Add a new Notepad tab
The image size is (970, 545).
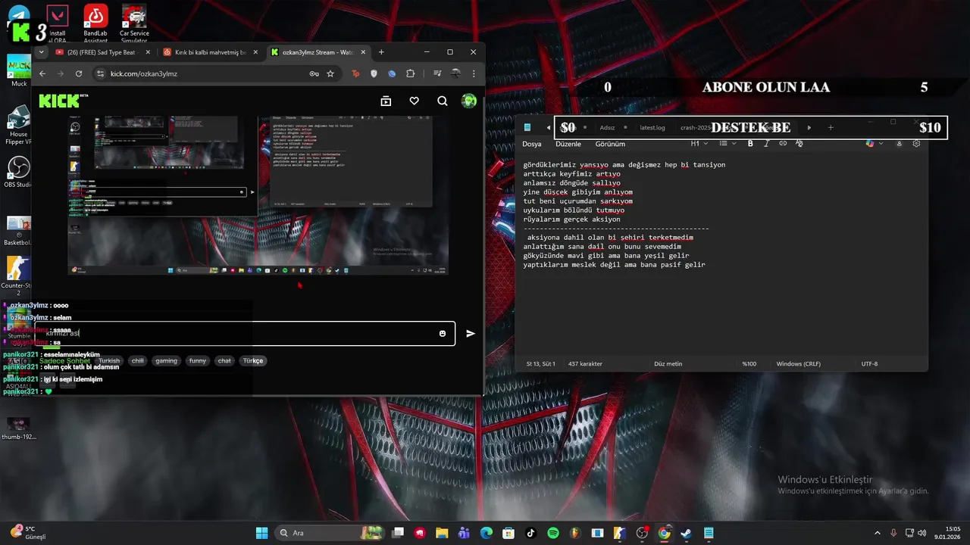831,127
